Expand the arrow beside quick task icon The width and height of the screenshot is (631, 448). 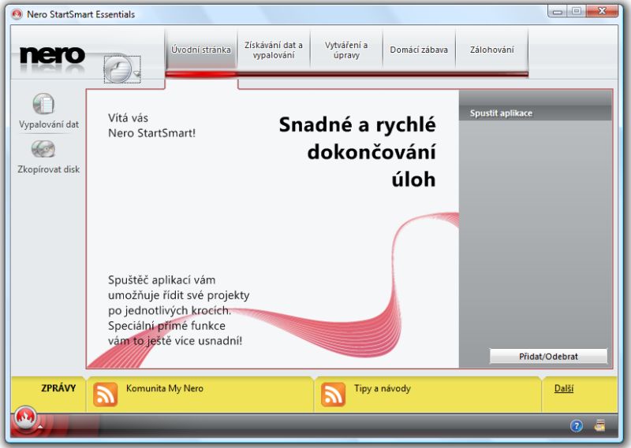tap(137, 73)
